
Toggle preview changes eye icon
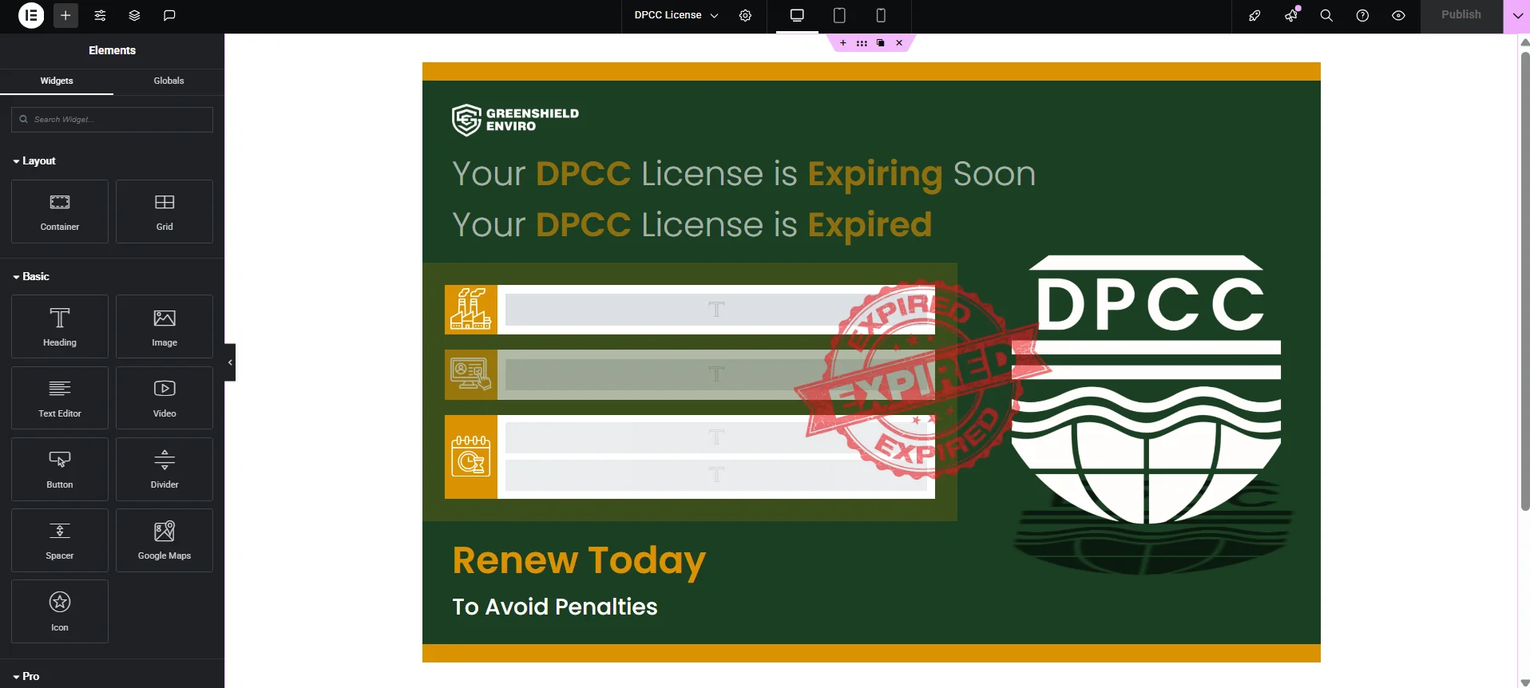[x=1398, y=15]
